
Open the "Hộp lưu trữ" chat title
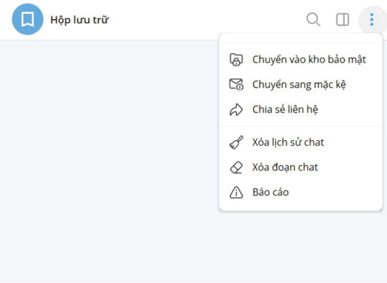pos(79,20)
